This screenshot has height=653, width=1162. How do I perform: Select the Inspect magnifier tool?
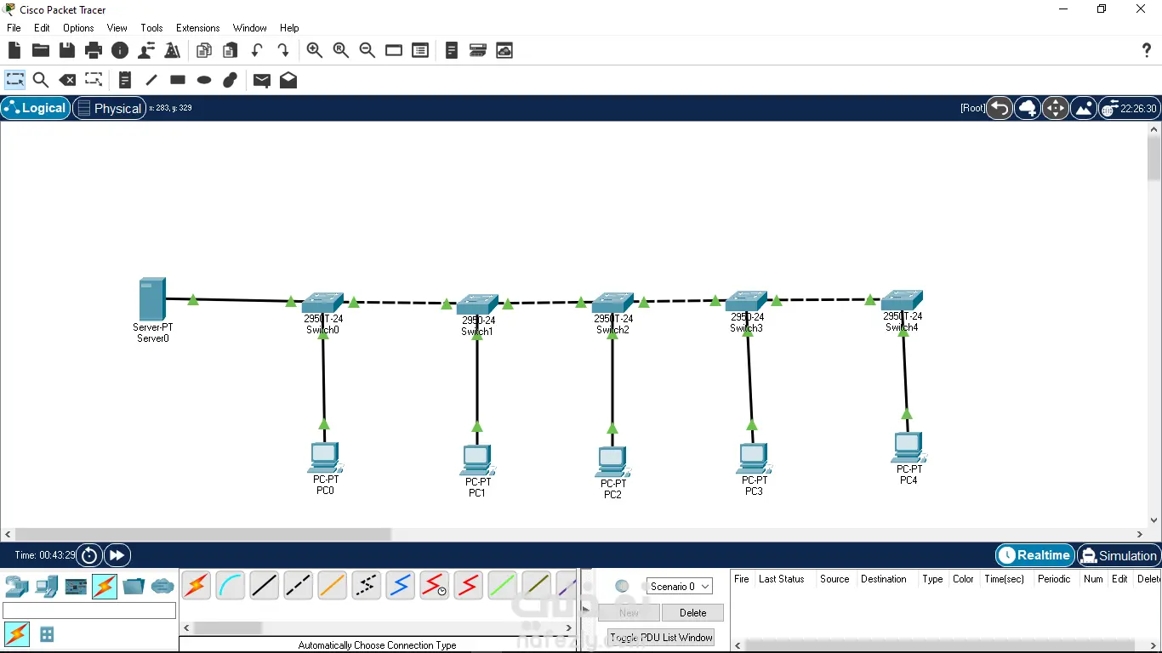[x=41, y=80]
